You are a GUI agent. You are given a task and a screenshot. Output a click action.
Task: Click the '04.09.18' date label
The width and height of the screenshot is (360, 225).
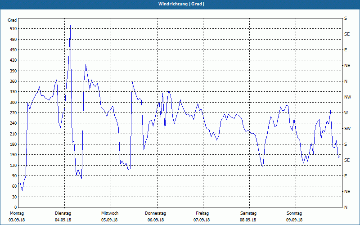pos(63,220)
